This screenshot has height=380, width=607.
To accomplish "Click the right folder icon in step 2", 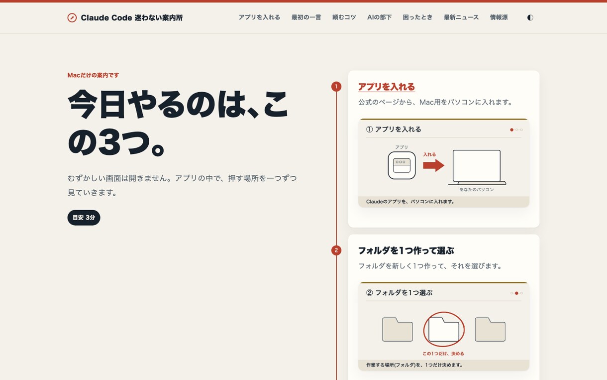I will [x=490, y=329].
